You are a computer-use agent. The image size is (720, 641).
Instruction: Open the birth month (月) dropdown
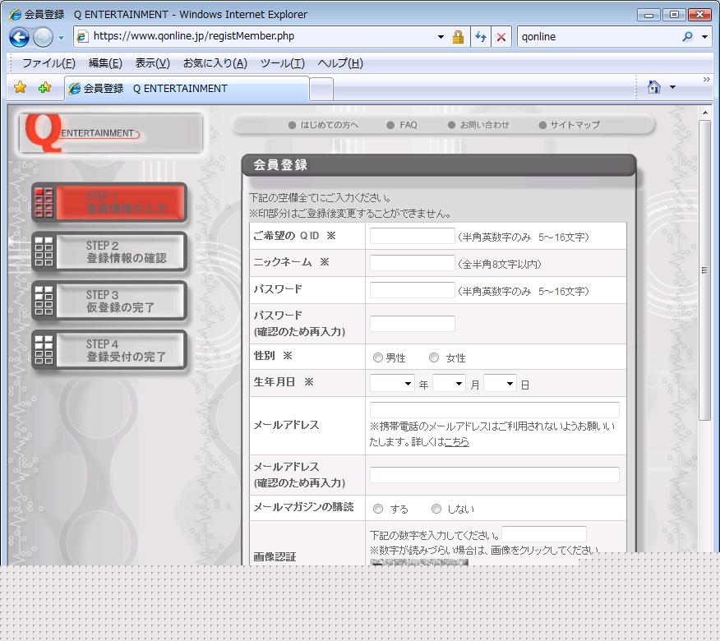tap(449, 384)
